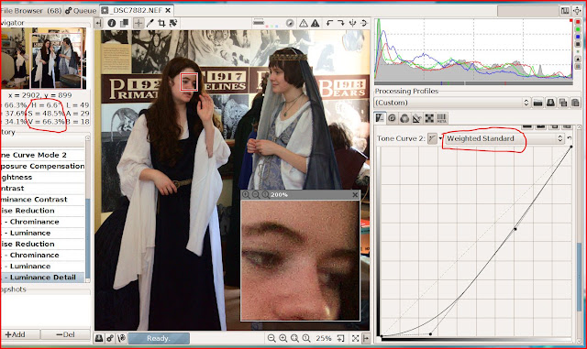Toggle before/after view icon

pos(125,23)
